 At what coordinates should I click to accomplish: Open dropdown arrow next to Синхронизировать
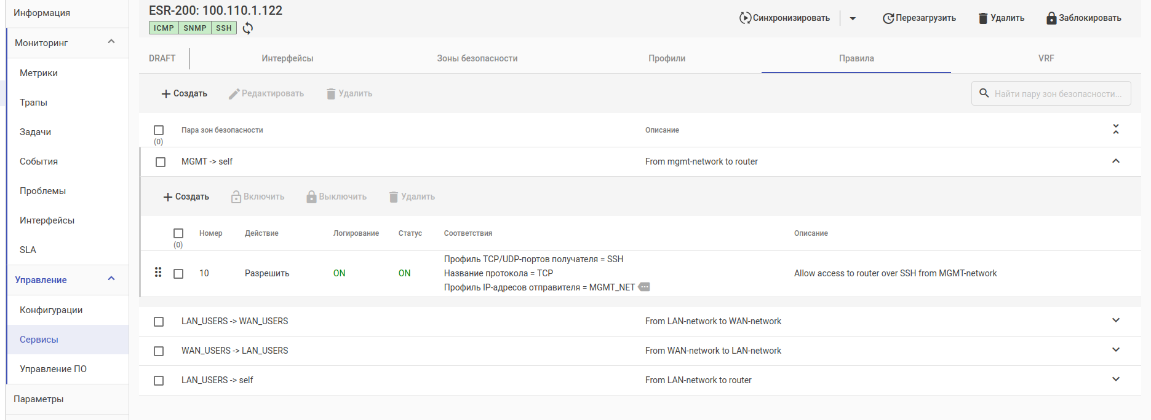pos(853,18)
